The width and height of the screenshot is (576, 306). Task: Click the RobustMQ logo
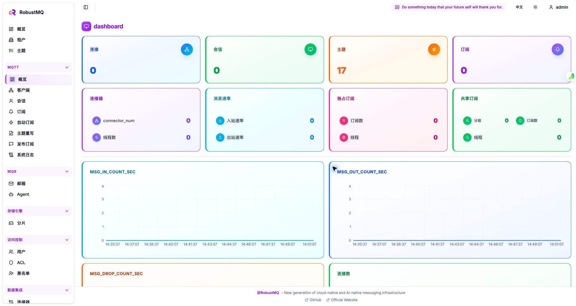12,12
